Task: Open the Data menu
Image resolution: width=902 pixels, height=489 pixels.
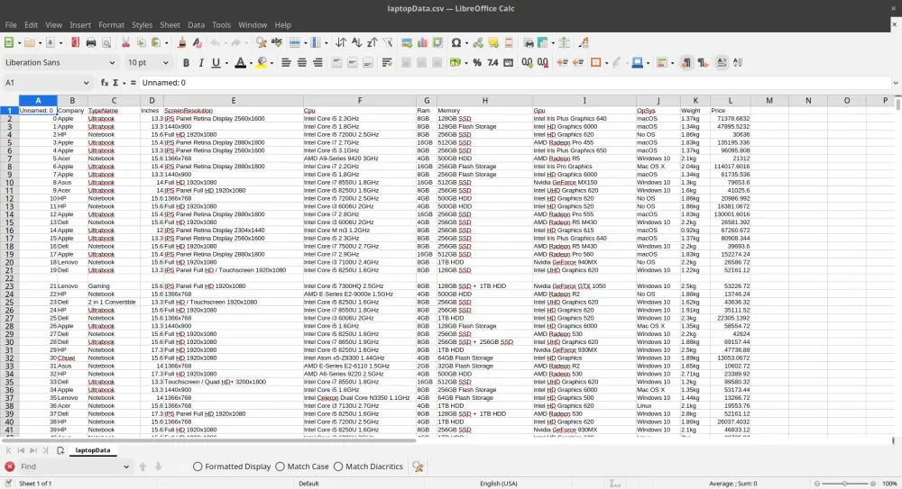Action: (x=196, y=24)
